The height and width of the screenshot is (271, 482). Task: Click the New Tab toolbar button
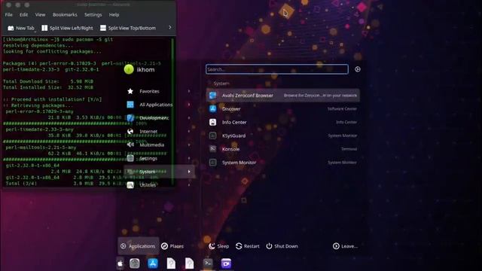pyautogui.click(x=21, y=28)
